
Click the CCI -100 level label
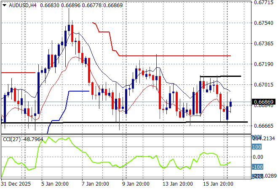coord(257,167)
